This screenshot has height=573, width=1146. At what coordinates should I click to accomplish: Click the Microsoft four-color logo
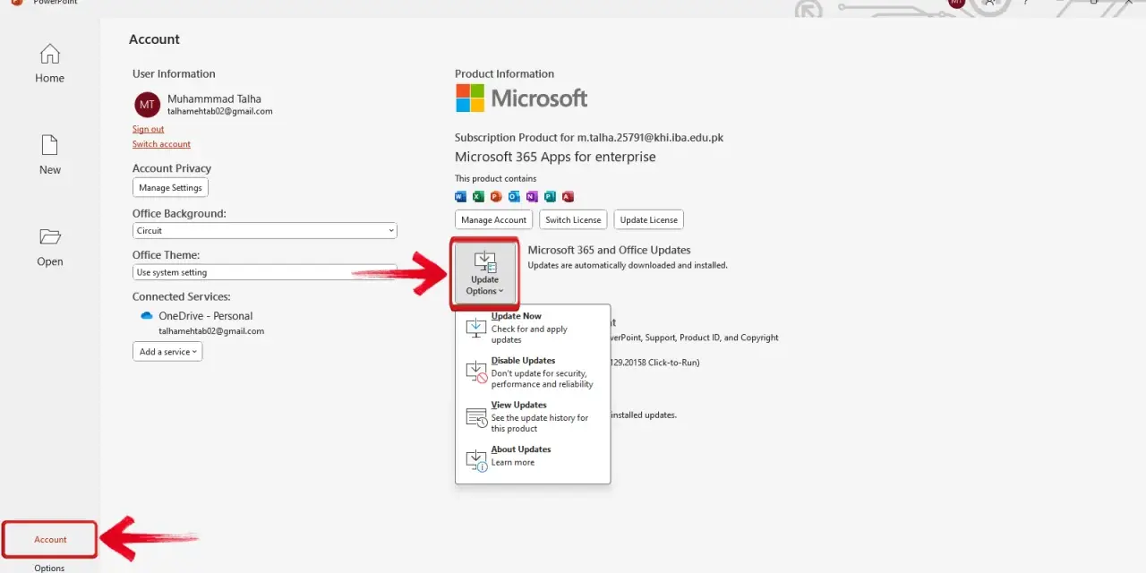pos(470,98)
